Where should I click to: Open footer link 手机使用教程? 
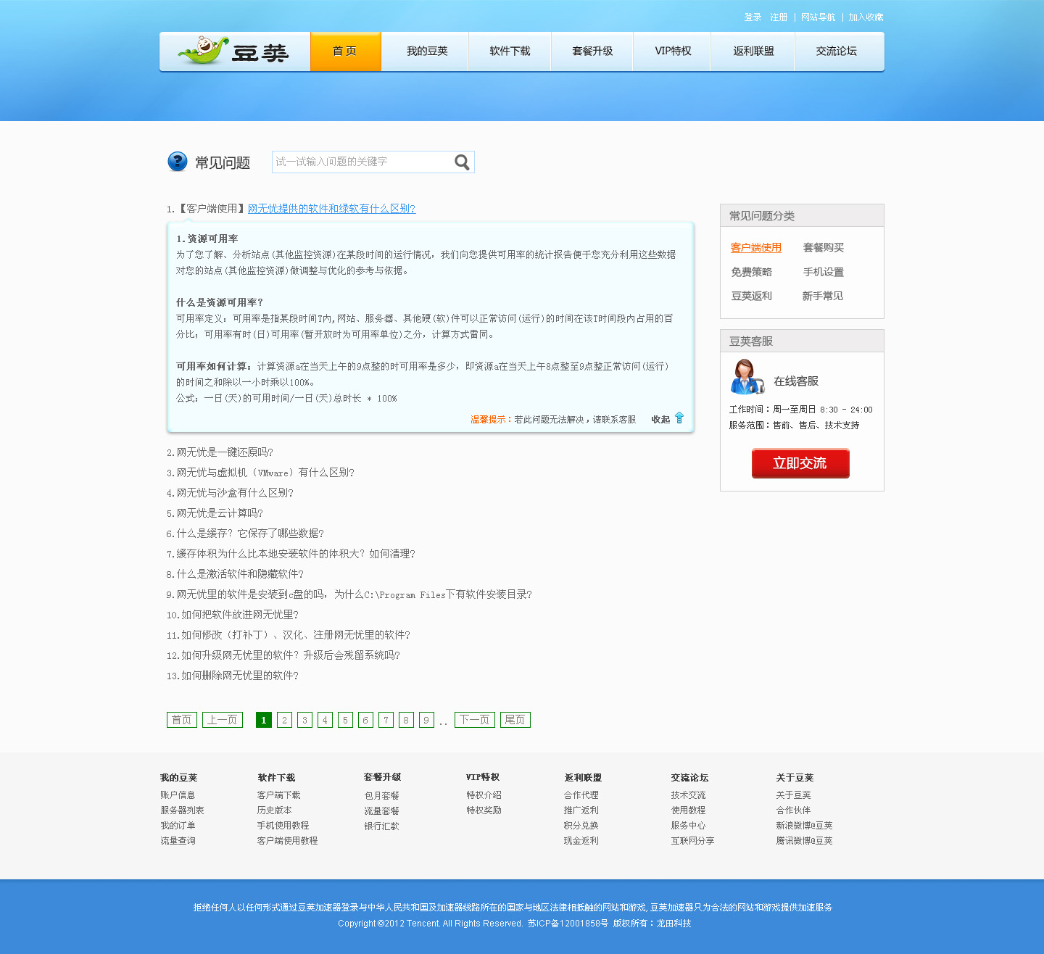tap(283, 826)
